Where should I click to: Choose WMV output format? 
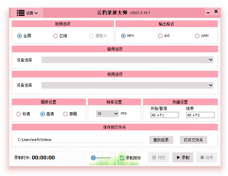click(197, 36)
